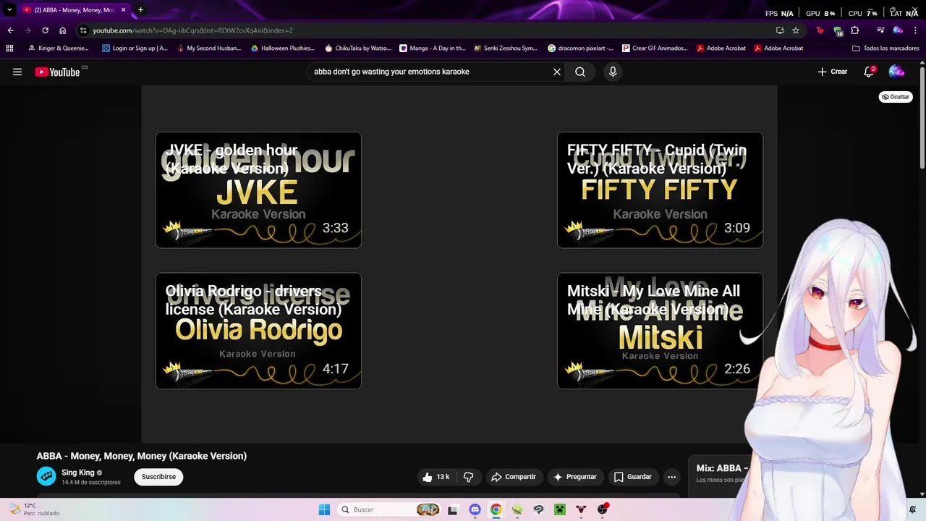Open the Sing King channel name link
The image size is (926, 521).
point(78,473)
